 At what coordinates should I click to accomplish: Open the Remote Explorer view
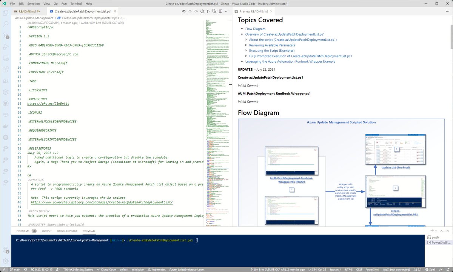(6, 58)
